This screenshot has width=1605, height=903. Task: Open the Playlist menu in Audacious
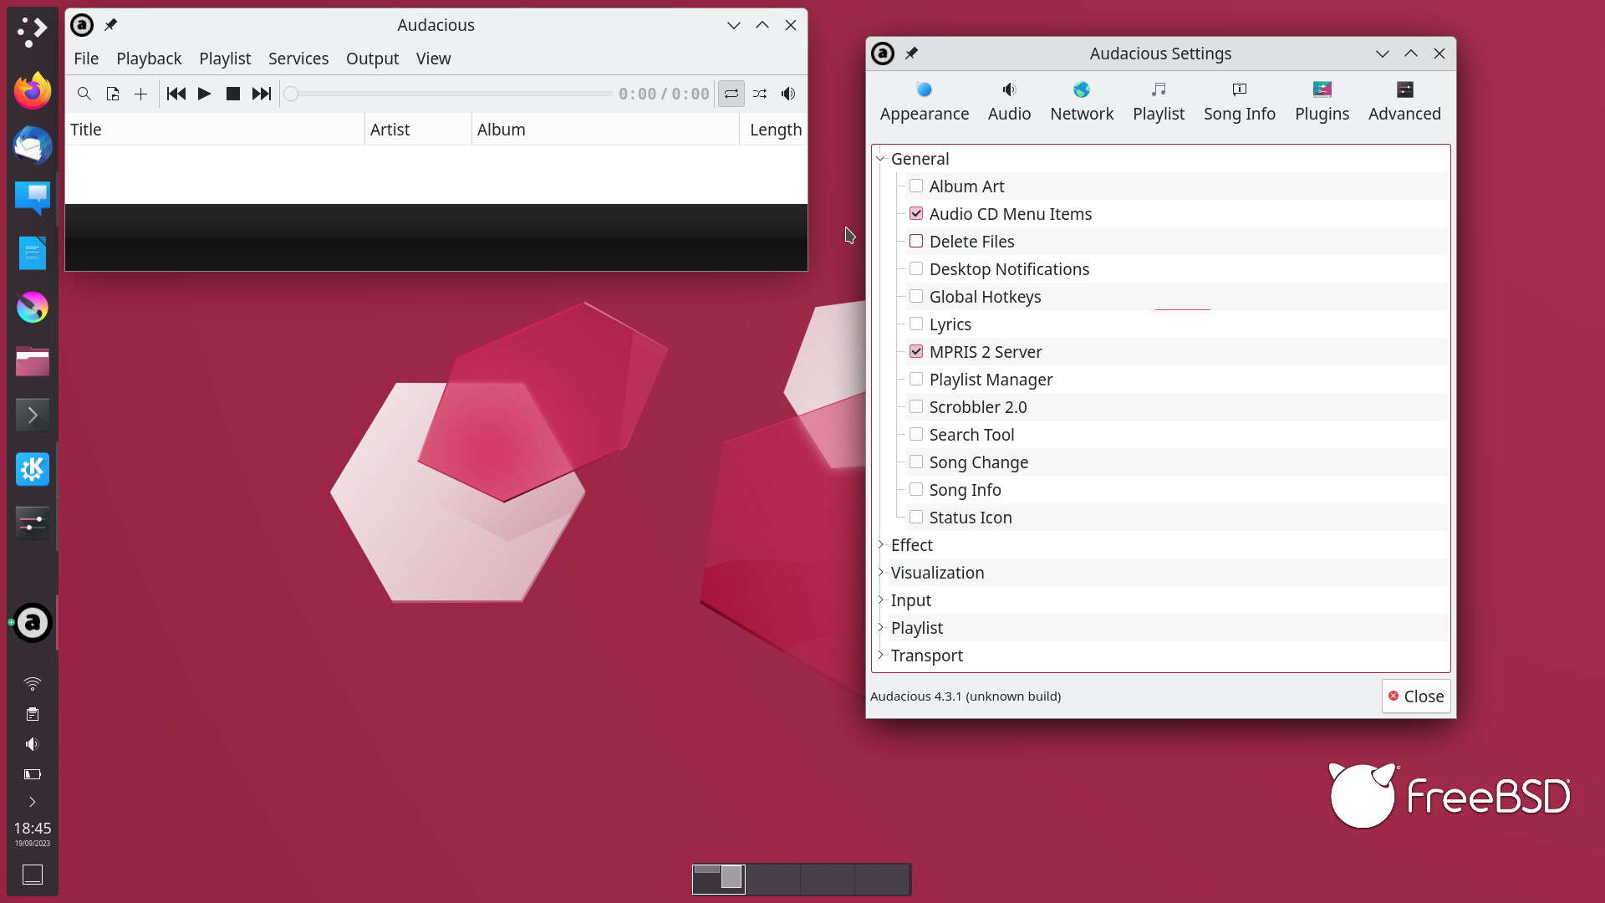(225, 59)
